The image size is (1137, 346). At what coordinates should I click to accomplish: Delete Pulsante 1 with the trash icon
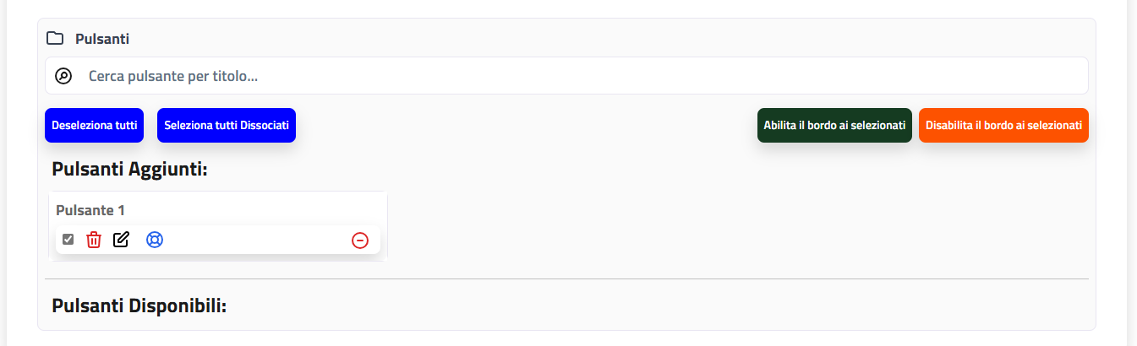(x=94, y=240)
